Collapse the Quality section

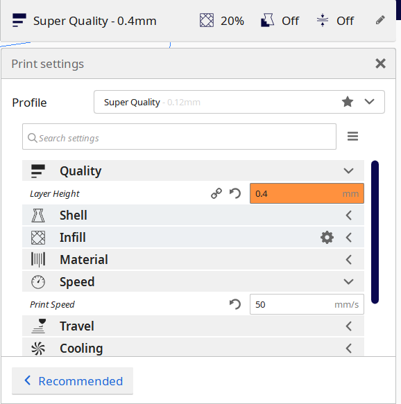coord(348,170)
